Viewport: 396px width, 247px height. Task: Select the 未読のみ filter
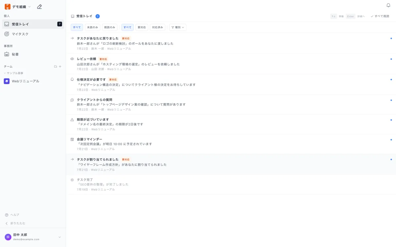[92, 27]
